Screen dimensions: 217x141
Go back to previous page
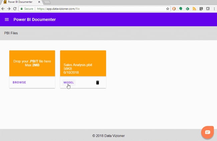tap(3, 9)
